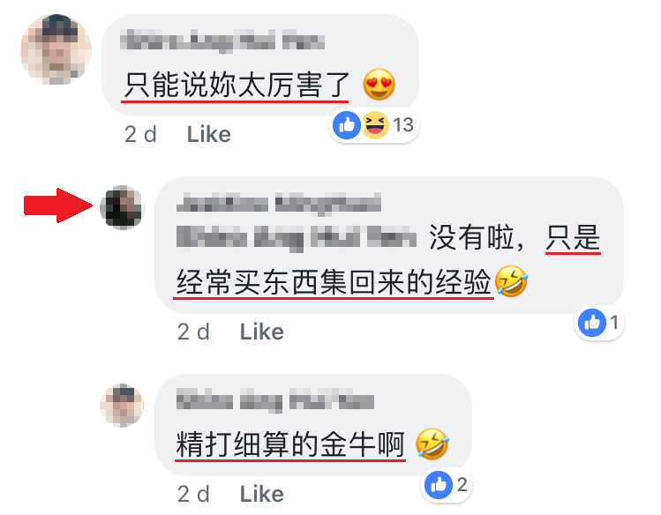Screen dimensions: 661x515
Task: Click the 2 d timestamp under second reply
Action: pos(193,332)
